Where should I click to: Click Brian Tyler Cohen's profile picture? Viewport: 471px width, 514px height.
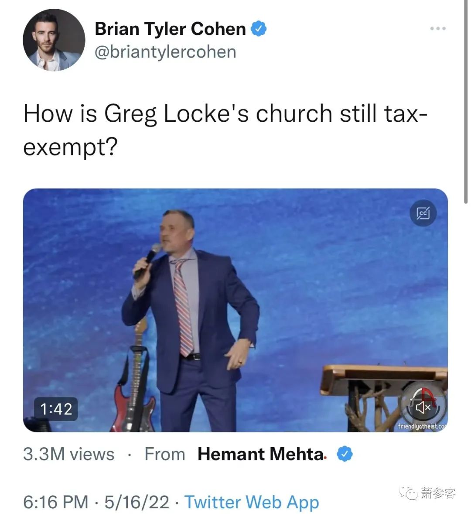pyautogui.click(x=54, y=40)
